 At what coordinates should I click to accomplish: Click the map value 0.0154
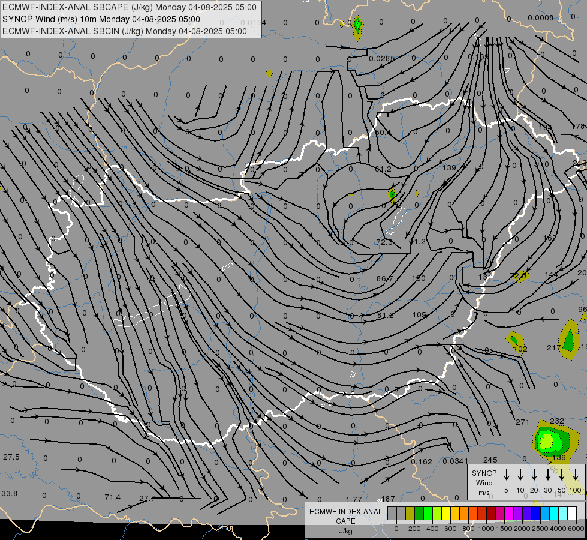pyautogui.click(x=254, y=22)
